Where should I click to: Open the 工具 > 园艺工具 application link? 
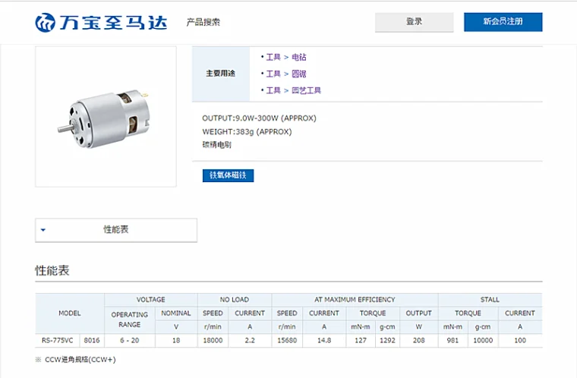click(x=293, y=90)
